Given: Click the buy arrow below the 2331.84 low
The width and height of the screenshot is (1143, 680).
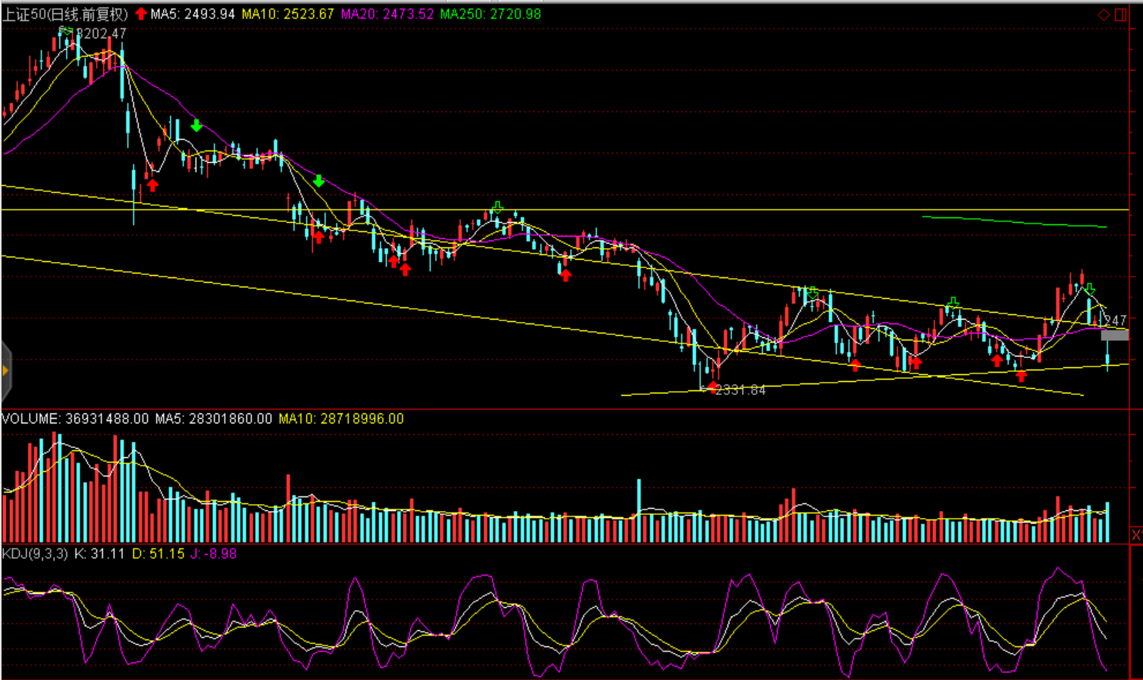Looking at the screenshot, I should tap(712, 386).
